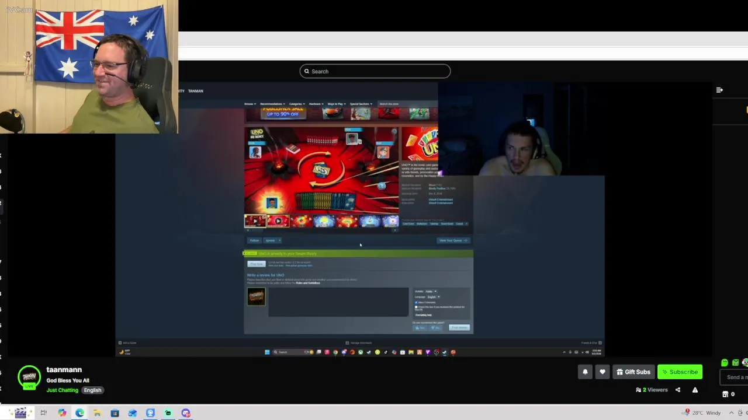Open Task View from the taskbar
Screen dimensions: 748x420
(43, 413)
